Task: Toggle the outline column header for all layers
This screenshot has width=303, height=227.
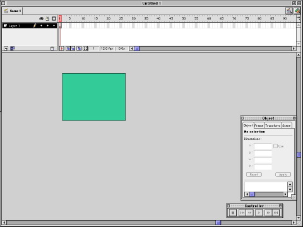Action: click(54, 18)
